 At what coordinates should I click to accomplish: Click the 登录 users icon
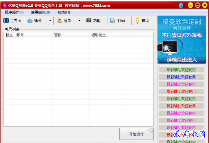pos(60,21)
